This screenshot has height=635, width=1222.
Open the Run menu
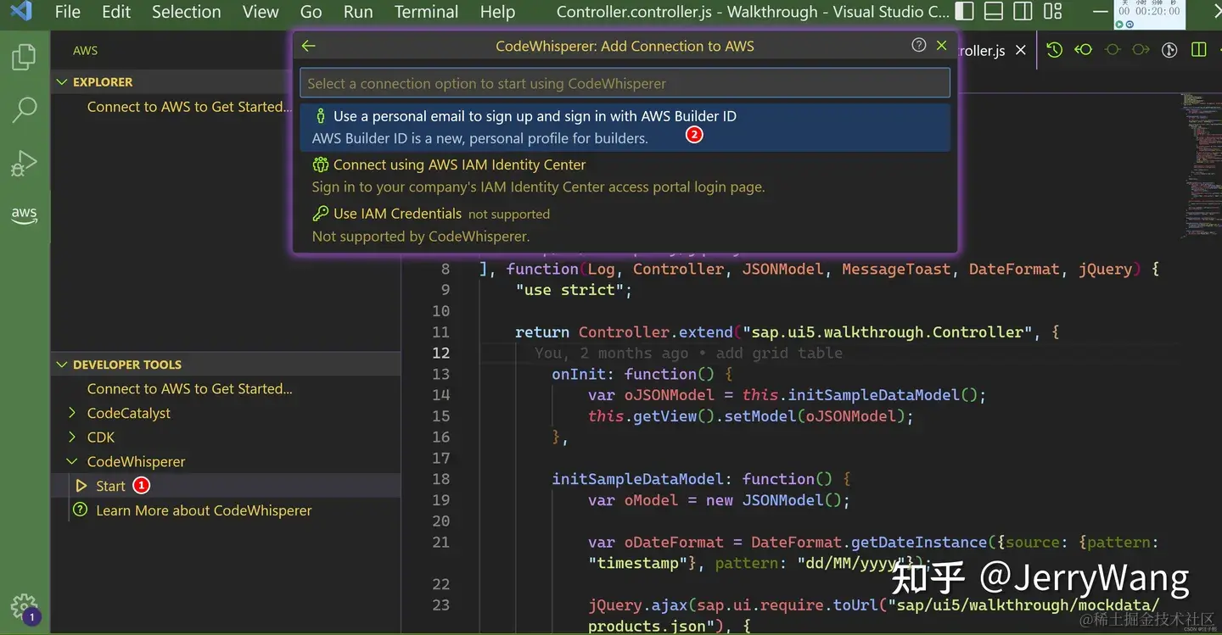[x=358, y=12]
